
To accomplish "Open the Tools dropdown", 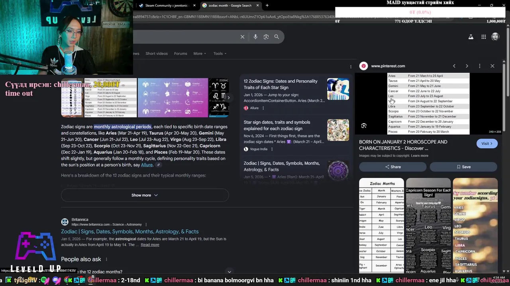I will pyautogui.click(x=220, y=54).
